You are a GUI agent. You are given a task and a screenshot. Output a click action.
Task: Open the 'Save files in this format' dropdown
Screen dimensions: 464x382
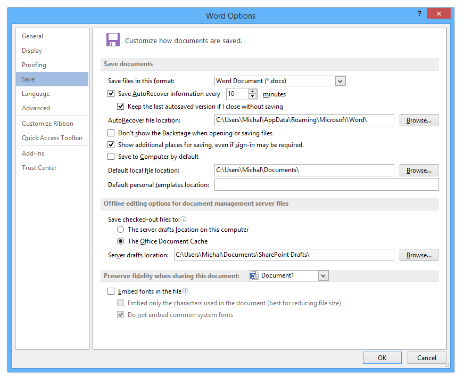(340, 80)
